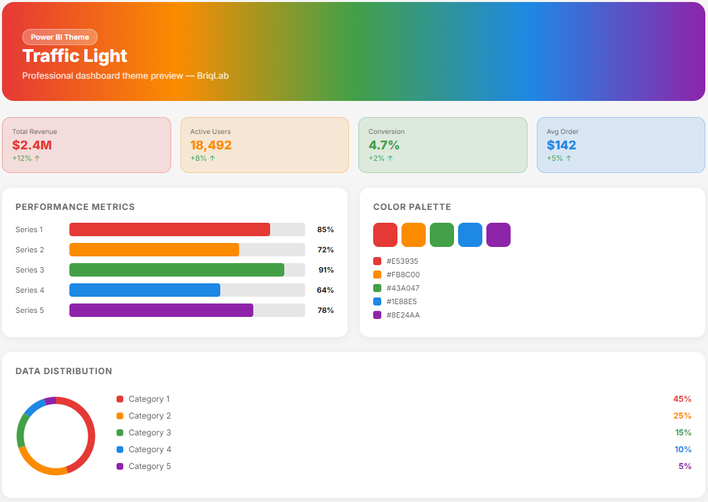Click the Avg Order $142 card
708x502 pixels.
click(x=620, y=145)
